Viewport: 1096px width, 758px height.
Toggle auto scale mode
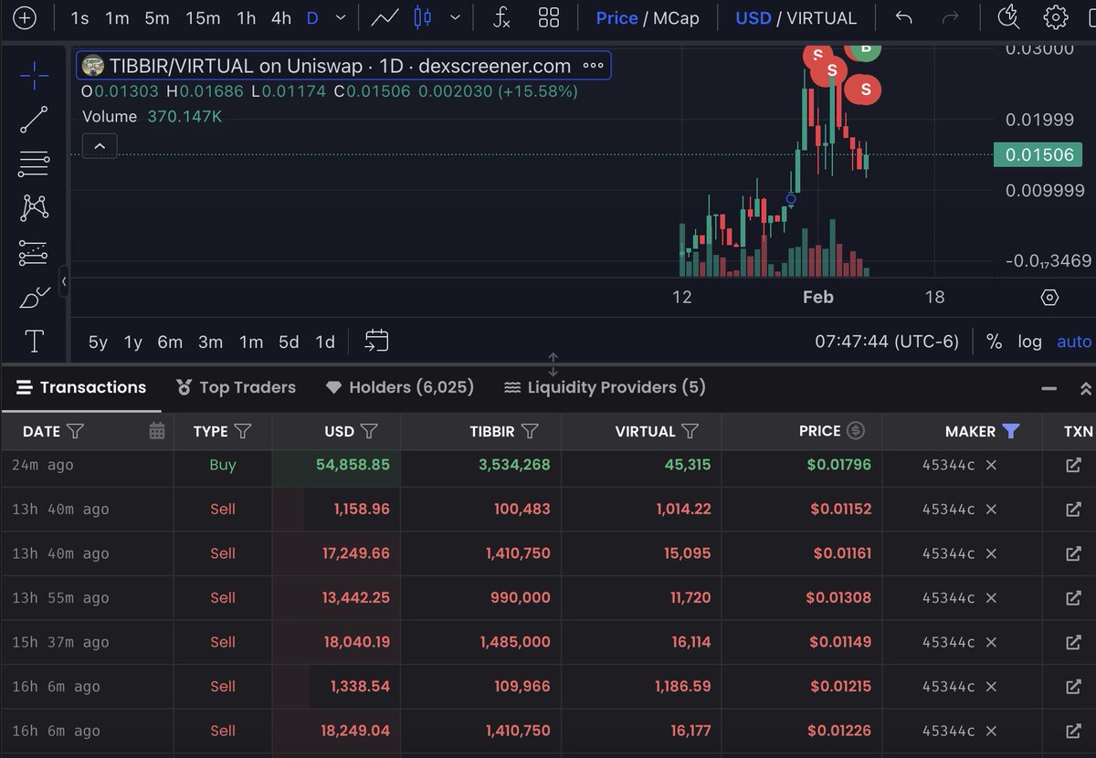tap(1074, 342)
